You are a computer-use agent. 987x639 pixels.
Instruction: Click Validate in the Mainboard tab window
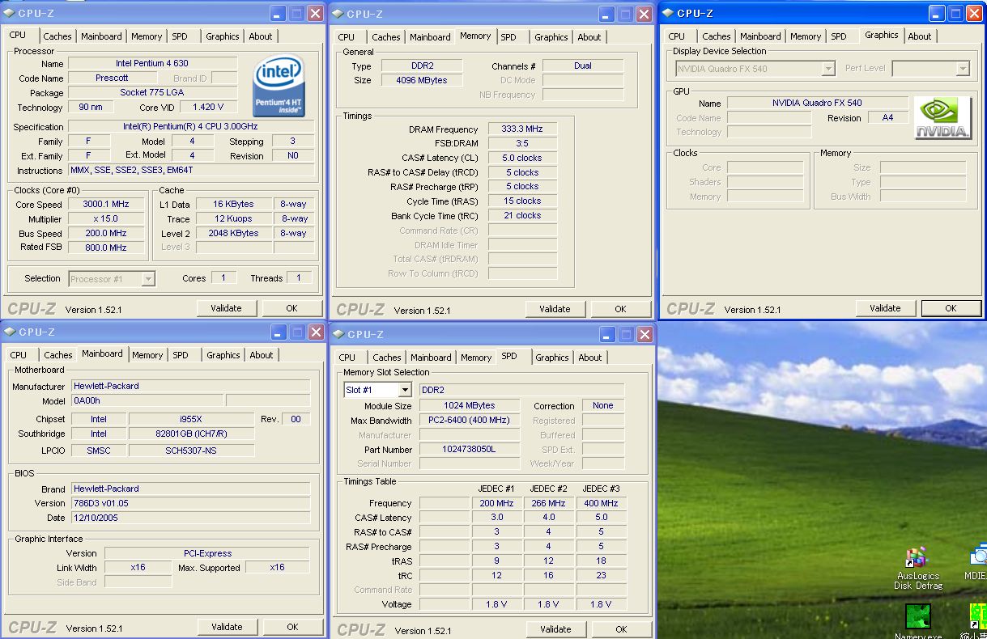tap(227, 627)
